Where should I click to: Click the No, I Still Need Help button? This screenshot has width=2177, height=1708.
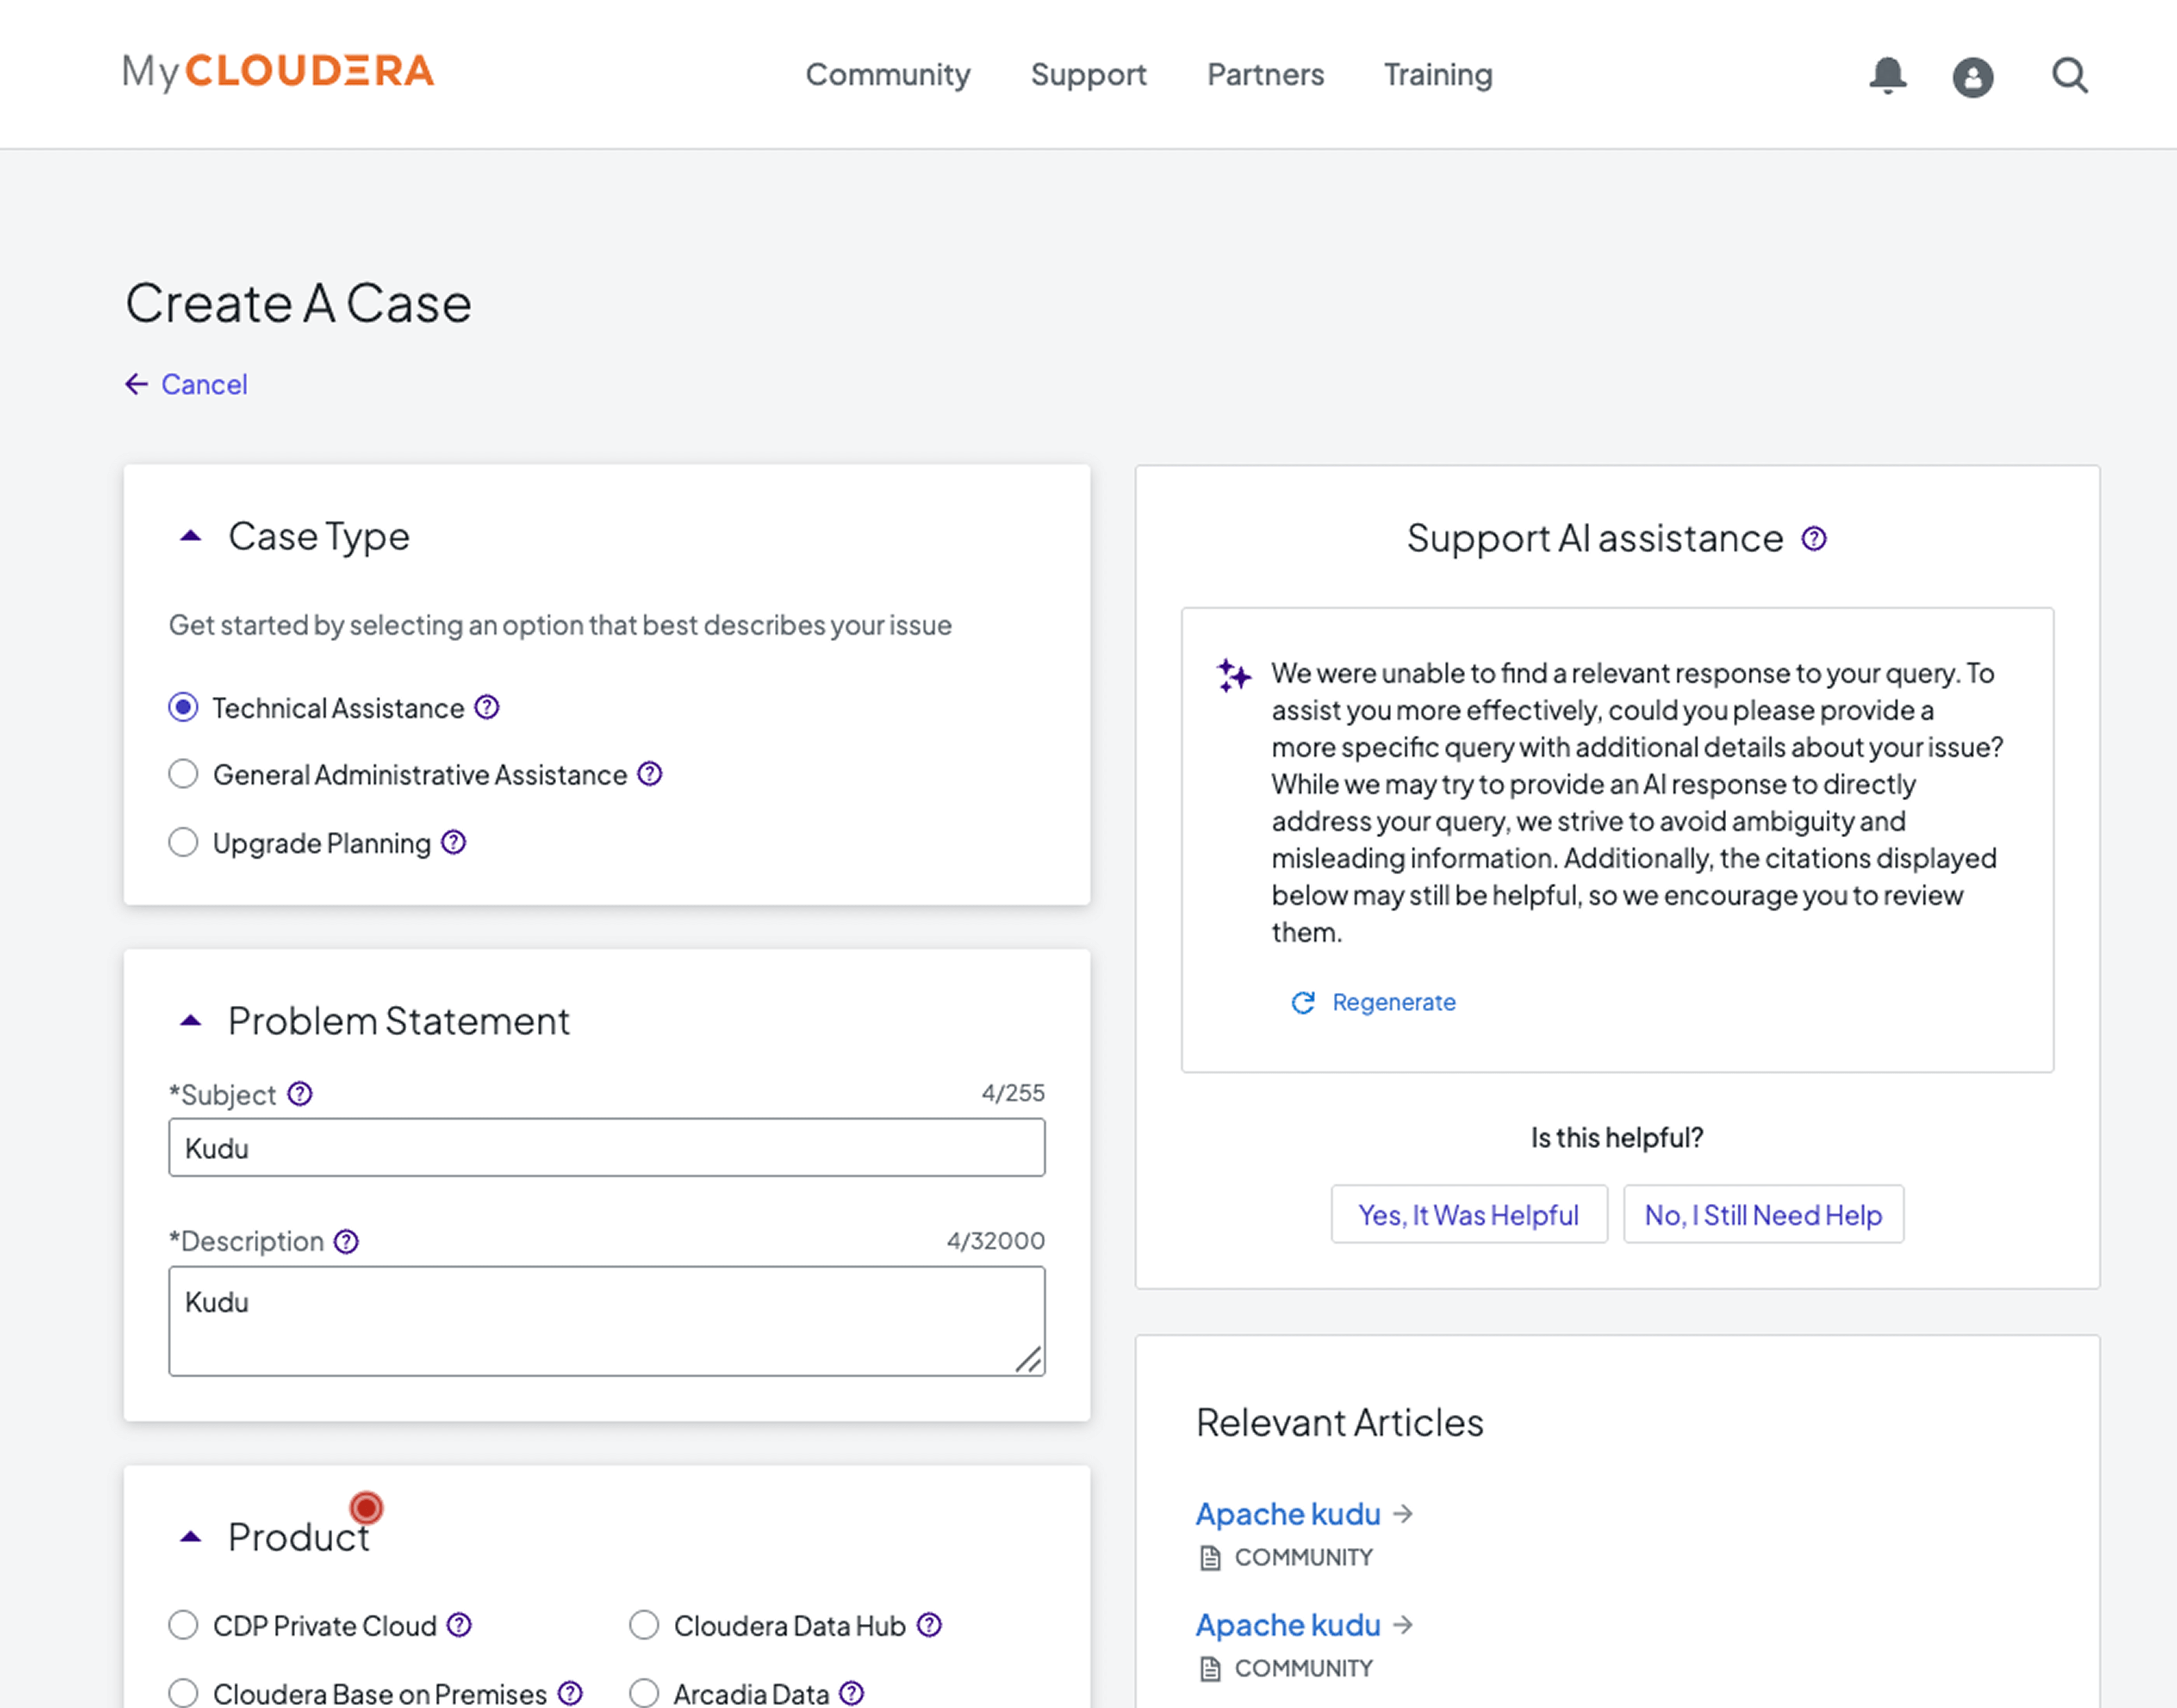1763,1214
